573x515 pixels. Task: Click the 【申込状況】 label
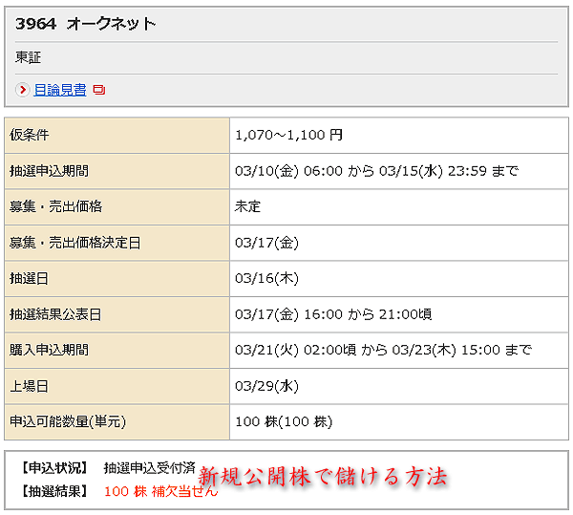click(x=54, y=468)
